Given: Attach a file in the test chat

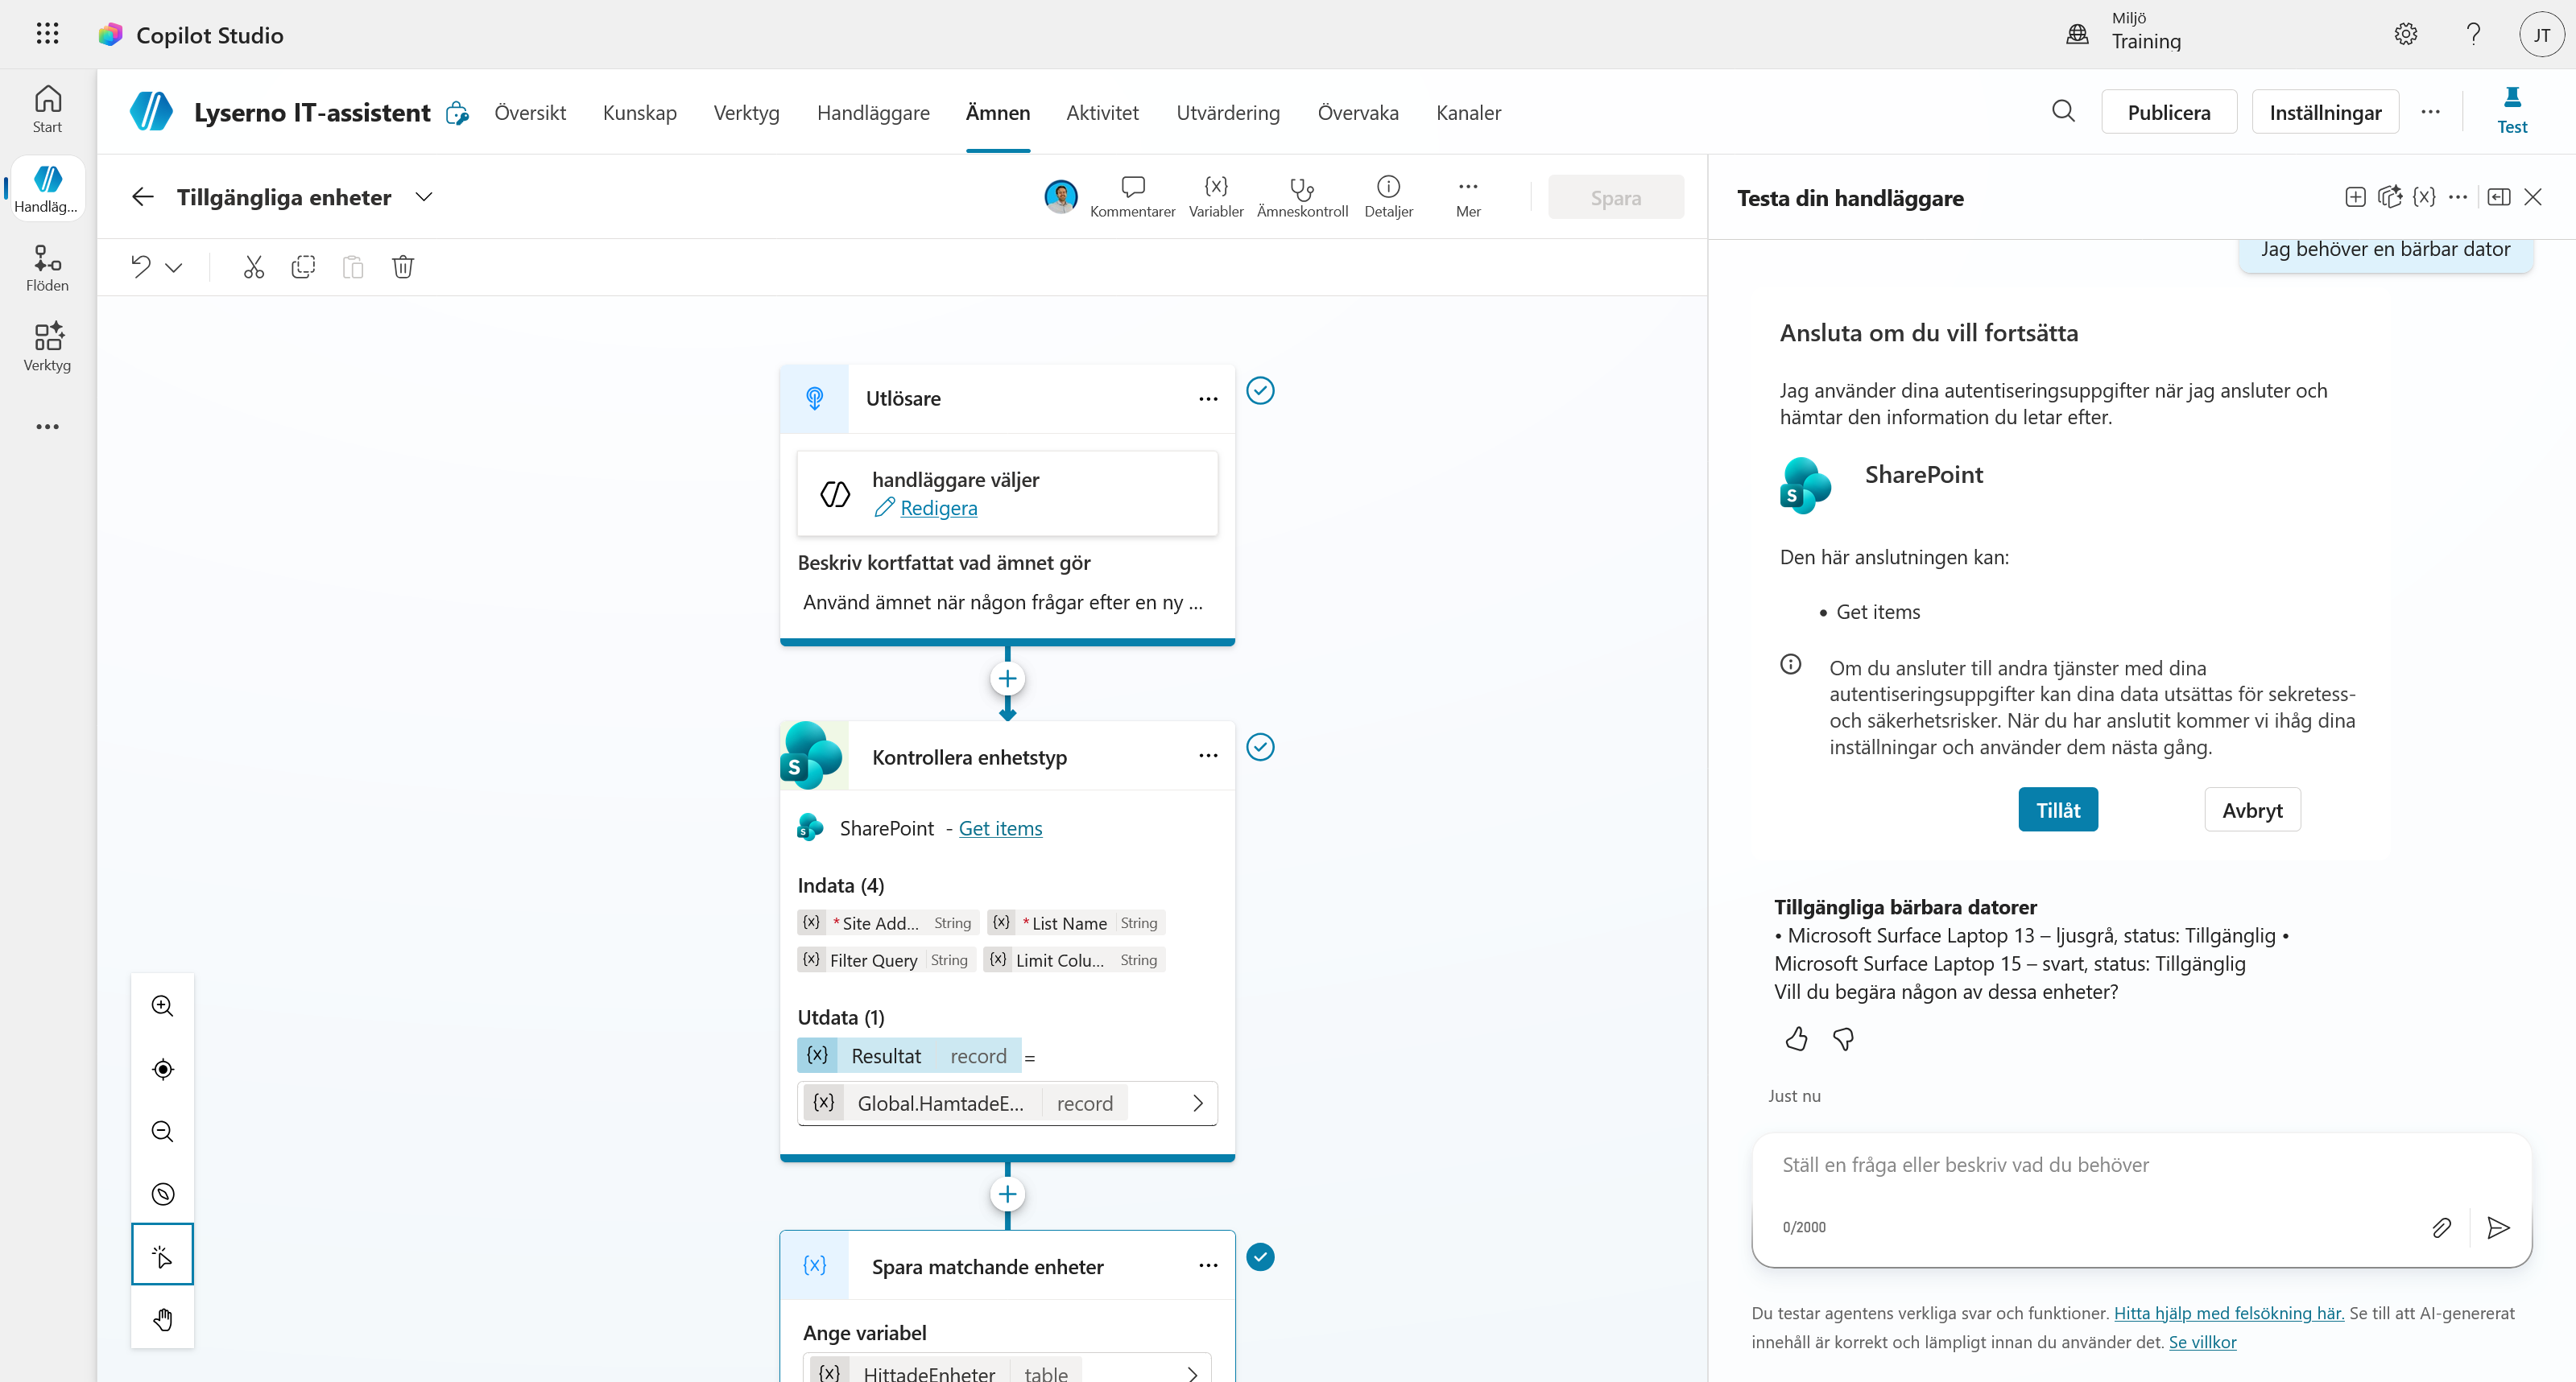Looking at the screenshot, I should pos(2441,1227).
